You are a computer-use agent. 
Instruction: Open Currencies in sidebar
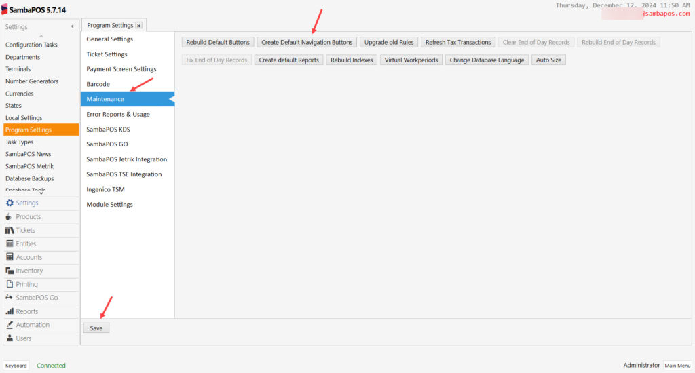point(41,94)
